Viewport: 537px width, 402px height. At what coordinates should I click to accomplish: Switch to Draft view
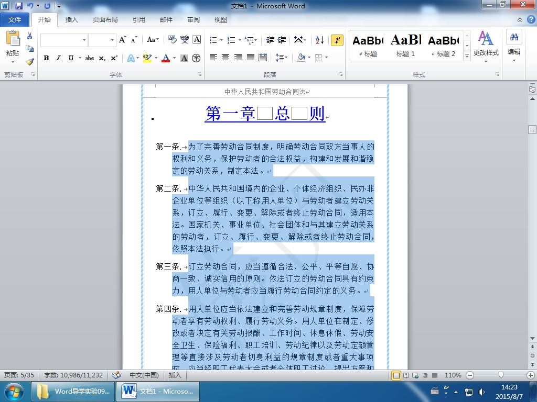click(x=435, y=375)
